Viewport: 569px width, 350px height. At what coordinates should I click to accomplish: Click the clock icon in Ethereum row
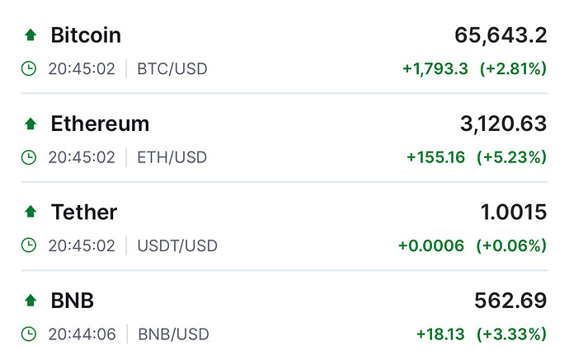(x=29, y=157)
